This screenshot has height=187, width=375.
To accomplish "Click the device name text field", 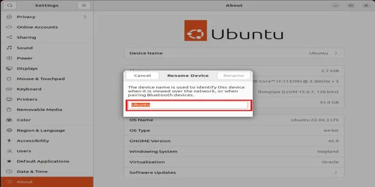I will click(188, 105).
